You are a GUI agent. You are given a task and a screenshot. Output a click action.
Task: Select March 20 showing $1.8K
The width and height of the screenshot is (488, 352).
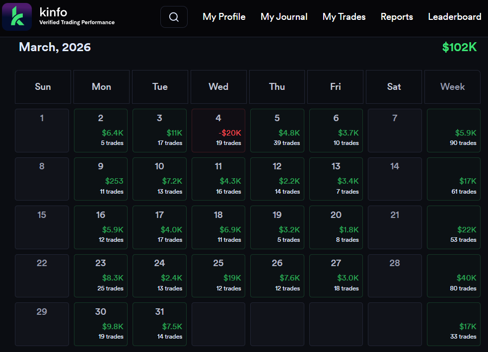click(336, 227)
